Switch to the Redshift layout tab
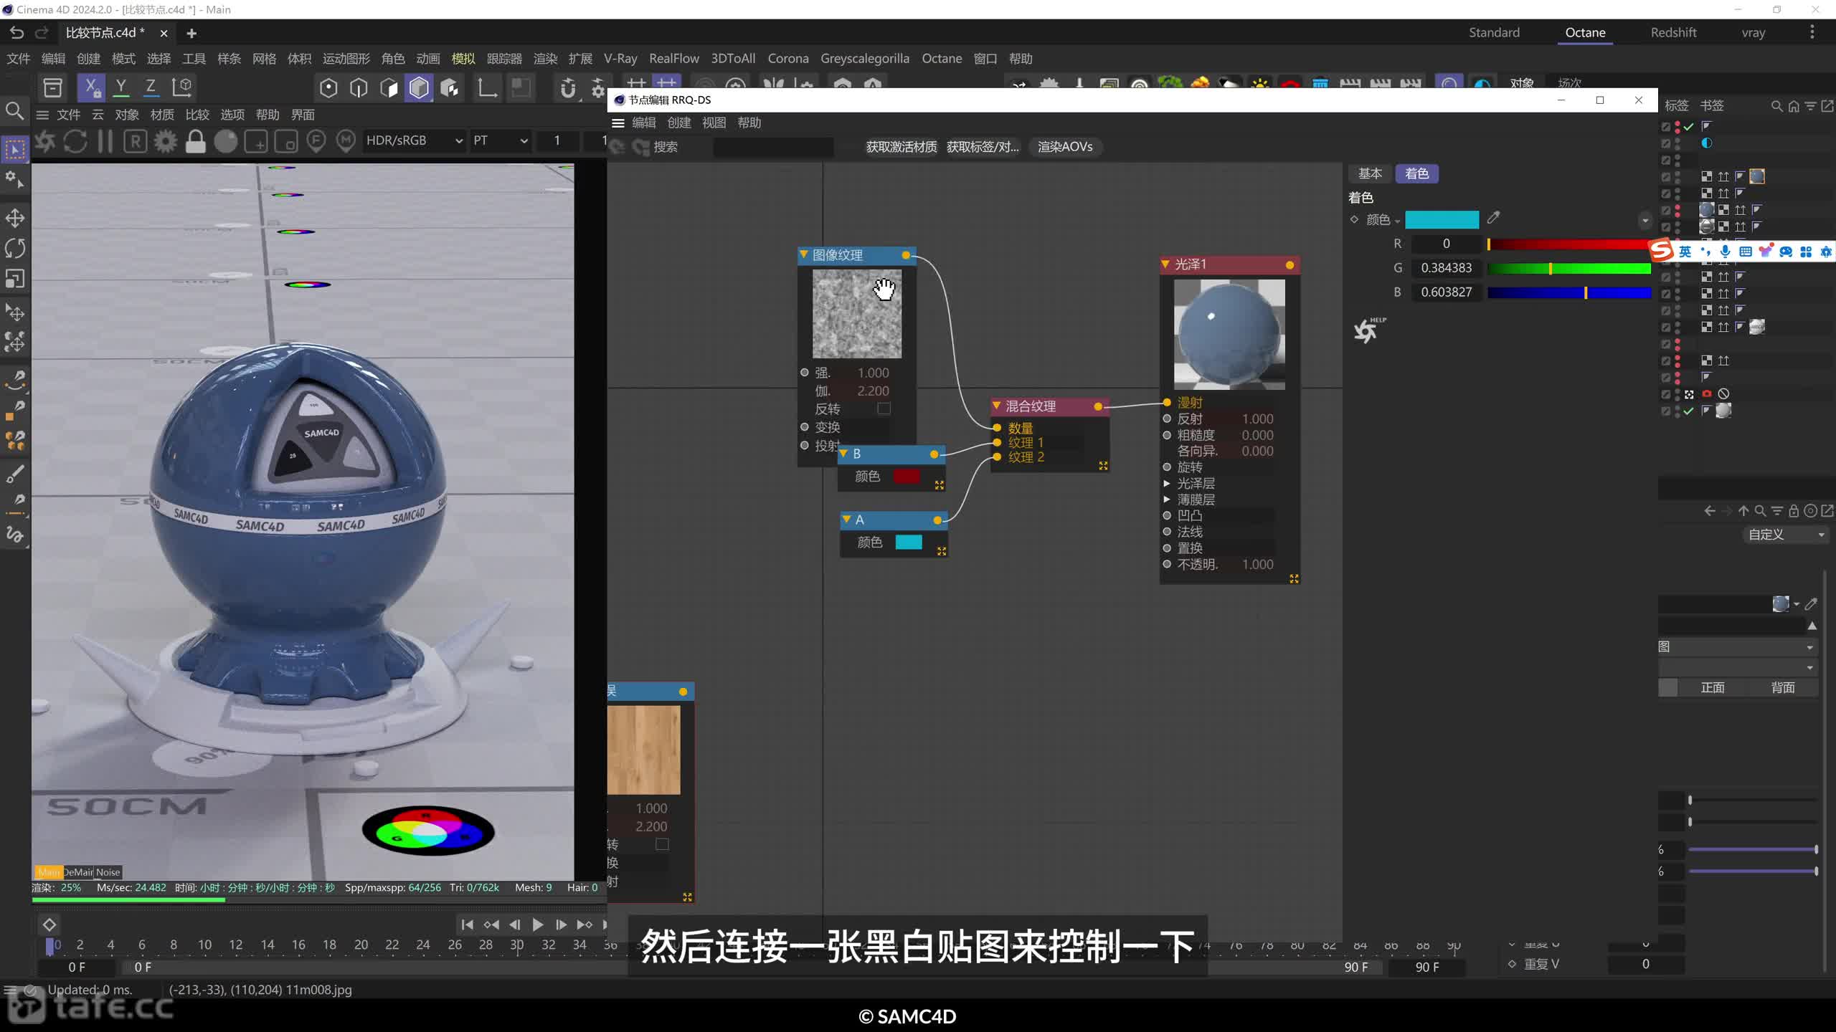The height and width of the screenshot is (1032, 1836). (x=1673, y=32)
